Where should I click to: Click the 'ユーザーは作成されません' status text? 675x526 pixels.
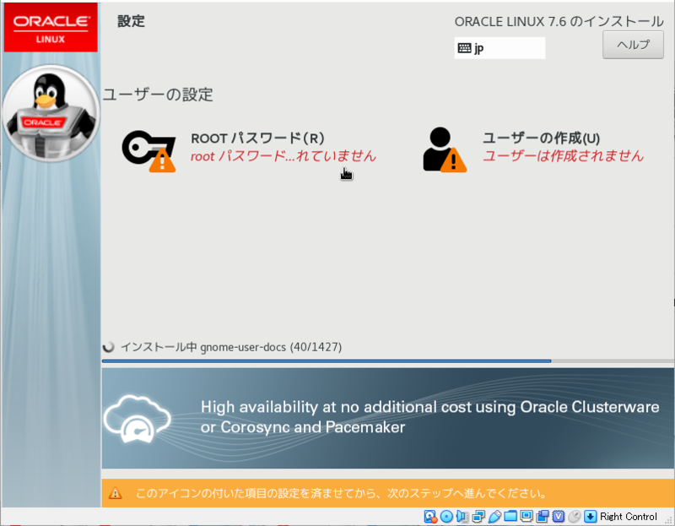click(x=563, y=156)
